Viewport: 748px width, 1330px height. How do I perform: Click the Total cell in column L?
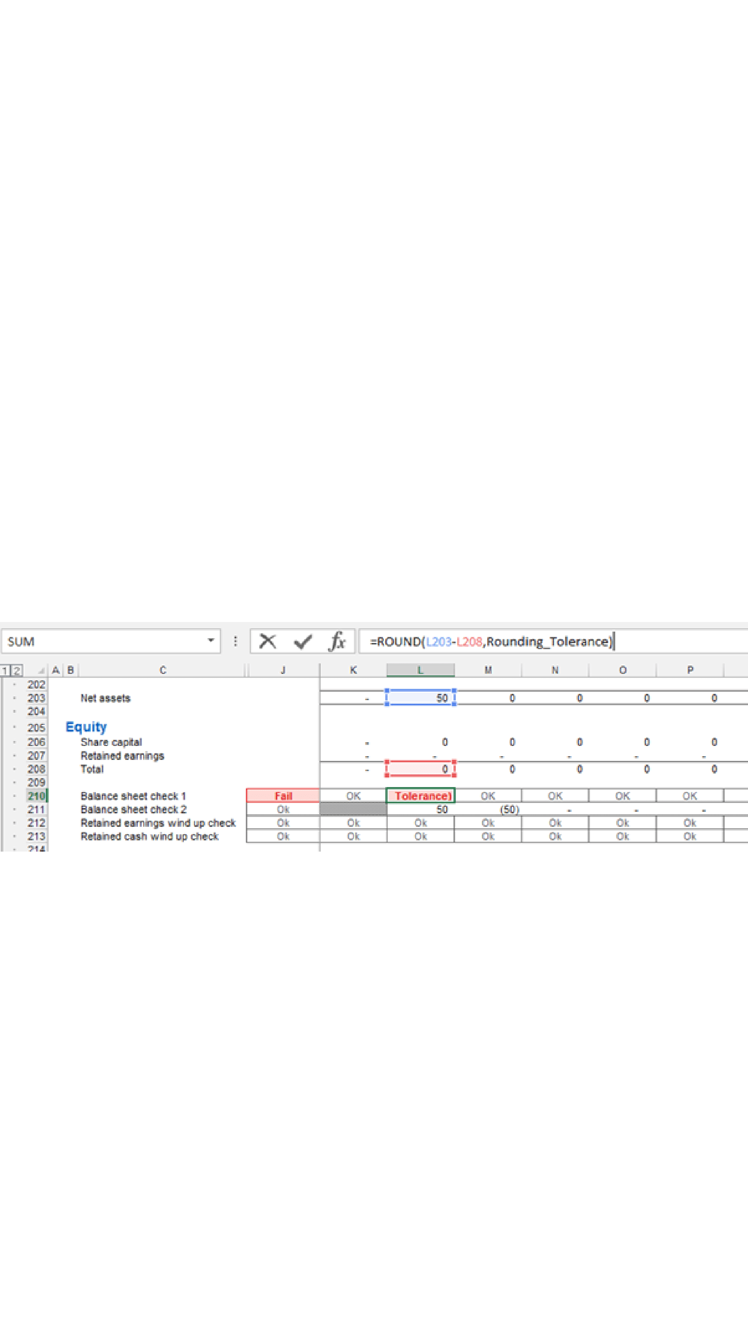tap(420, 769)
